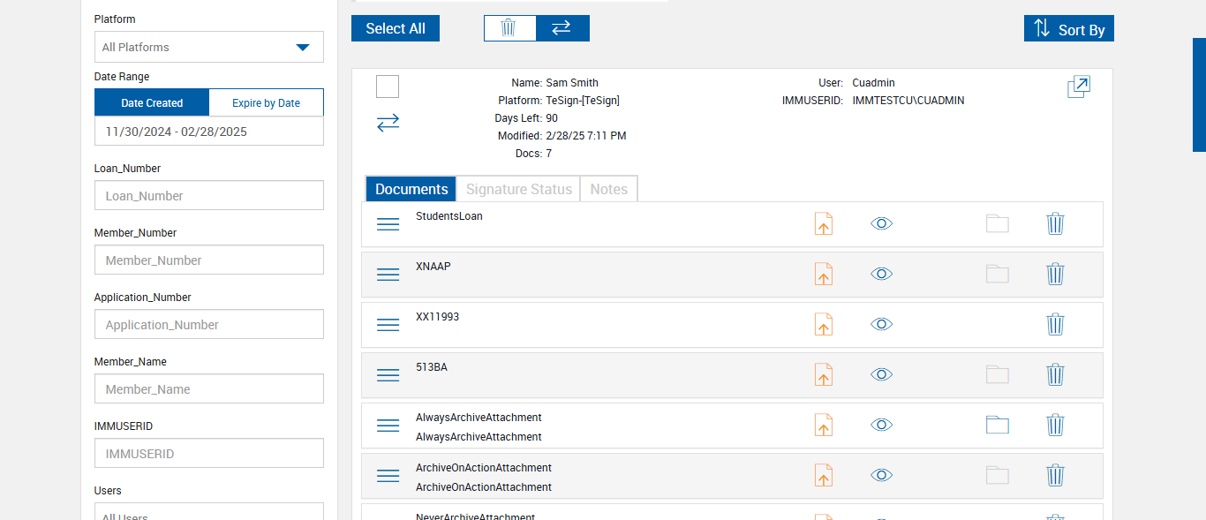Screen dimensions: 1206x520
Task: Open the All Users dropdown
Action: coord(209,512)
